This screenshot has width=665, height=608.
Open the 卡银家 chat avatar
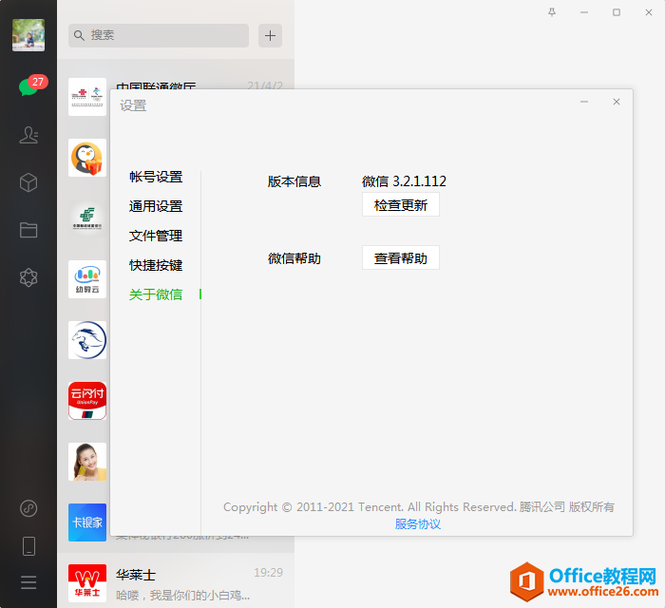click(87, 522)
